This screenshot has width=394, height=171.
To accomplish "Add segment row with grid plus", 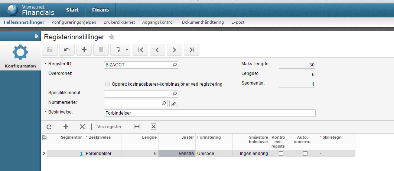I will pos(66,127).
